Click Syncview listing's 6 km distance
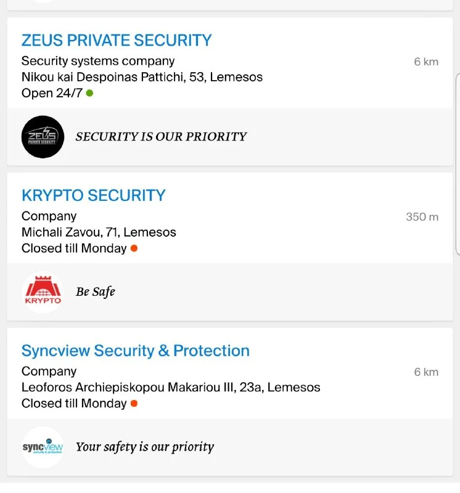460x493 pixels. [x=426, y=372]
